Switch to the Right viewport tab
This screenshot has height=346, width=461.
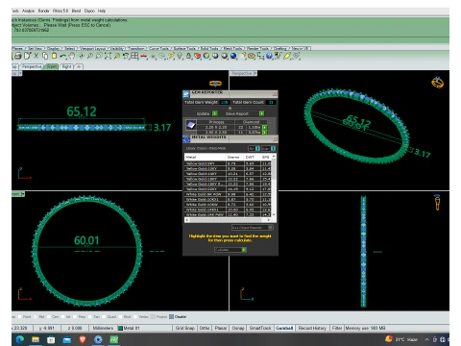[x=67, y=66]
